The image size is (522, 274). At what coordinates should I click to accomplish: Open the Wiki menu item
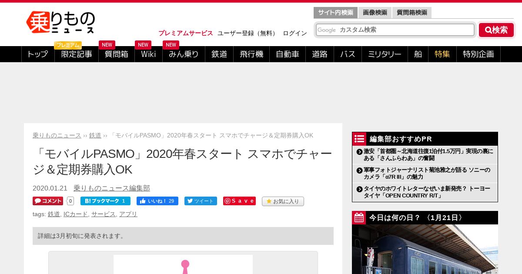point(148,54)
